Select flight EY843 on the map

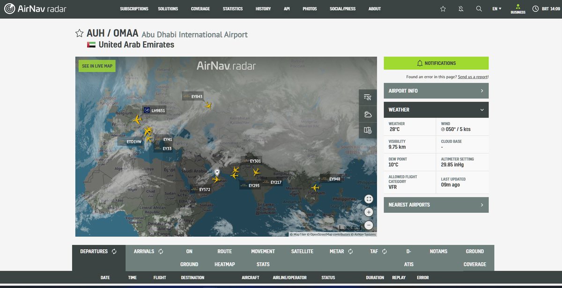(x=193, y=96)
